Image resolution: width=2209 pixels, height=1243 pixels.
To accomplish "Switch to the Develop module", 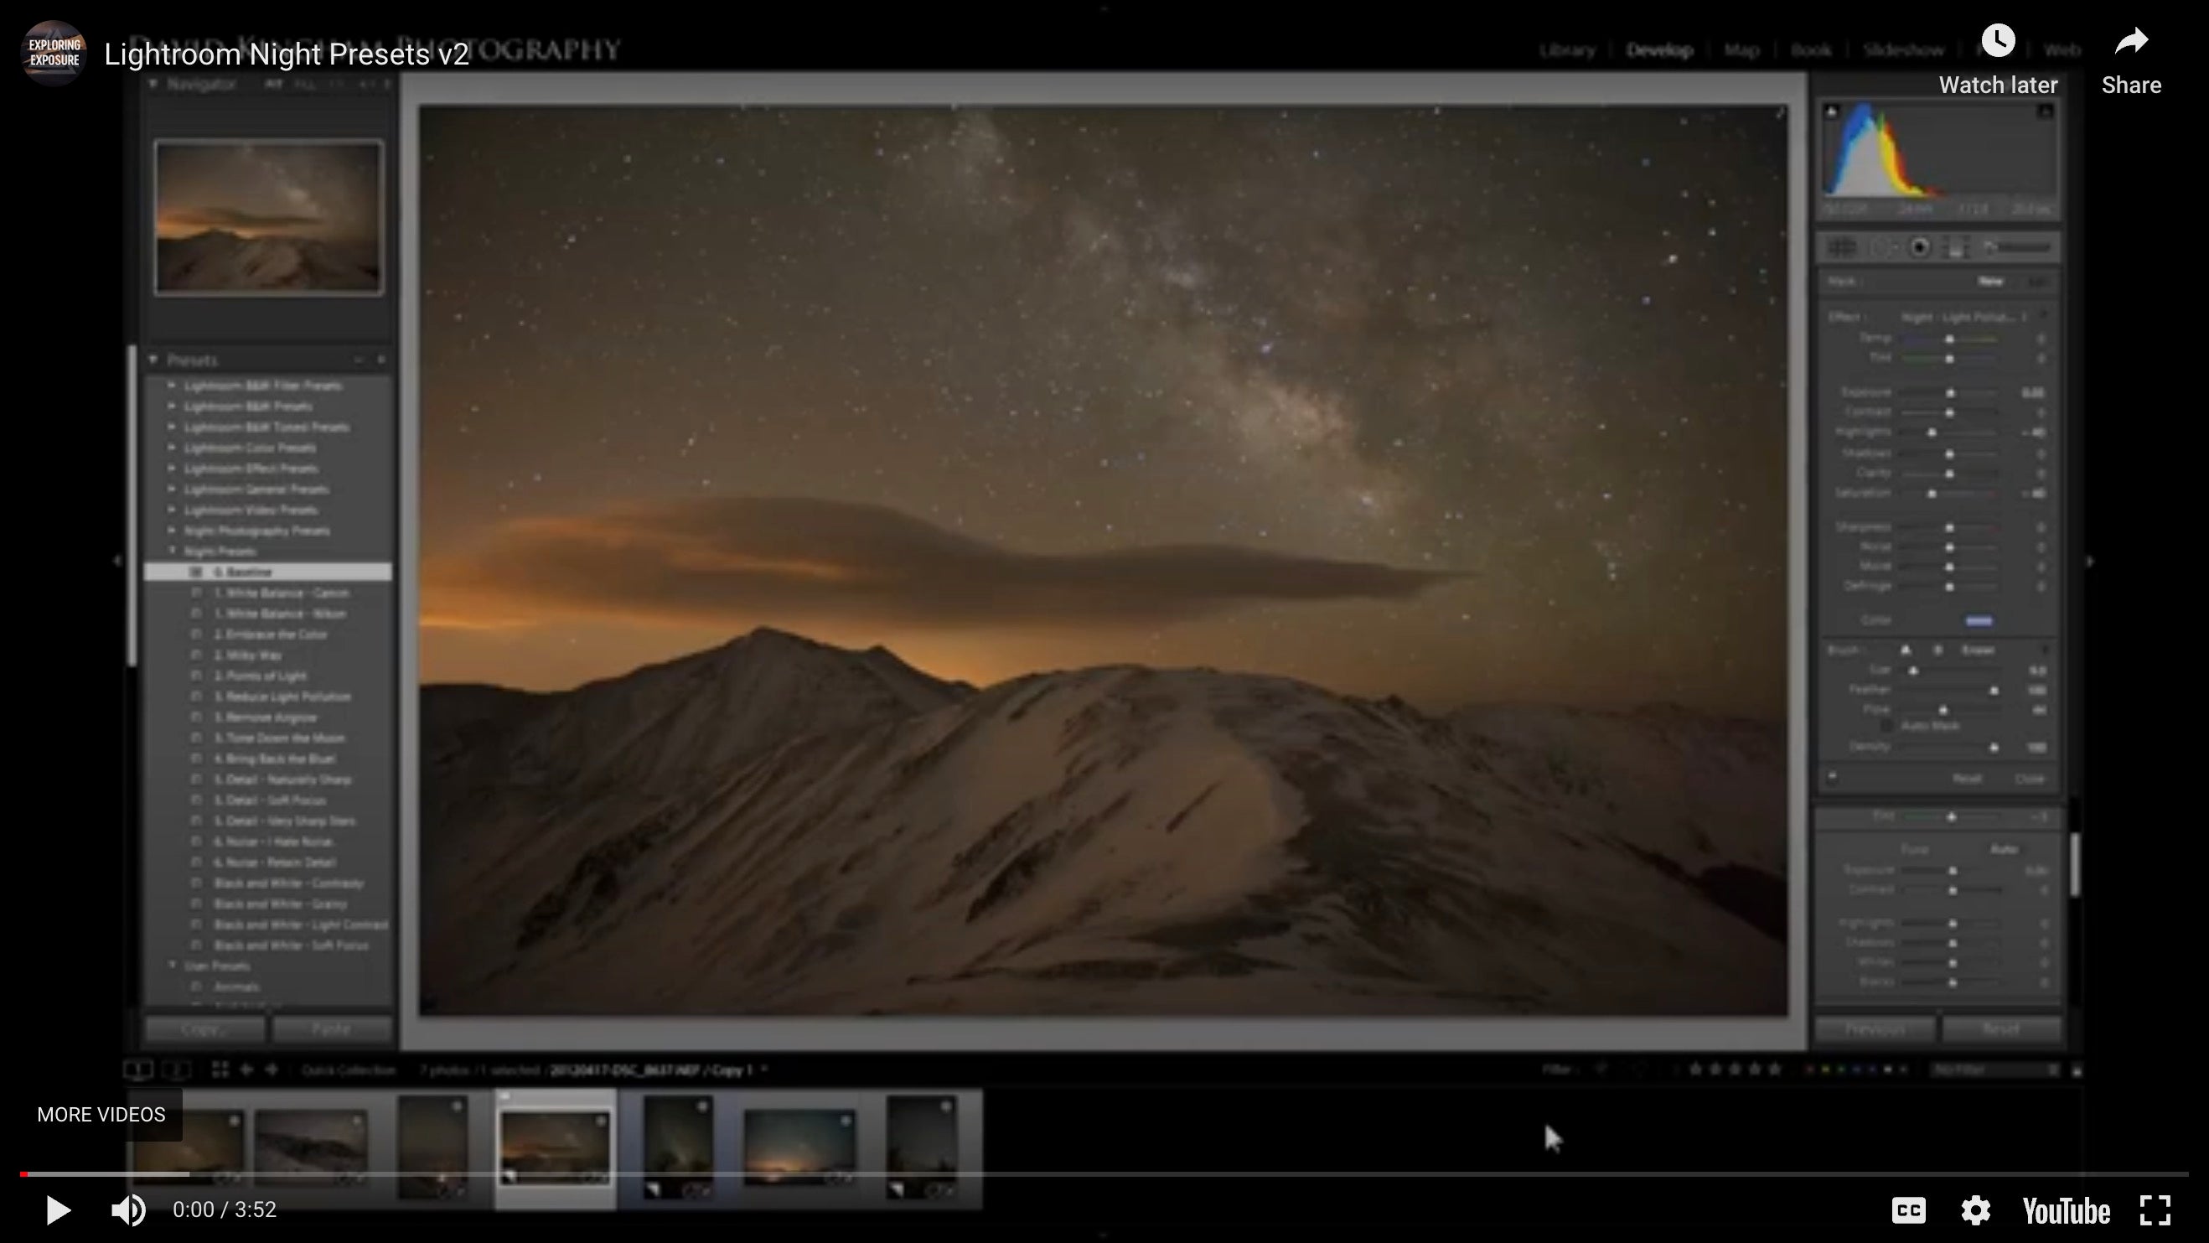I will 1659,49.
